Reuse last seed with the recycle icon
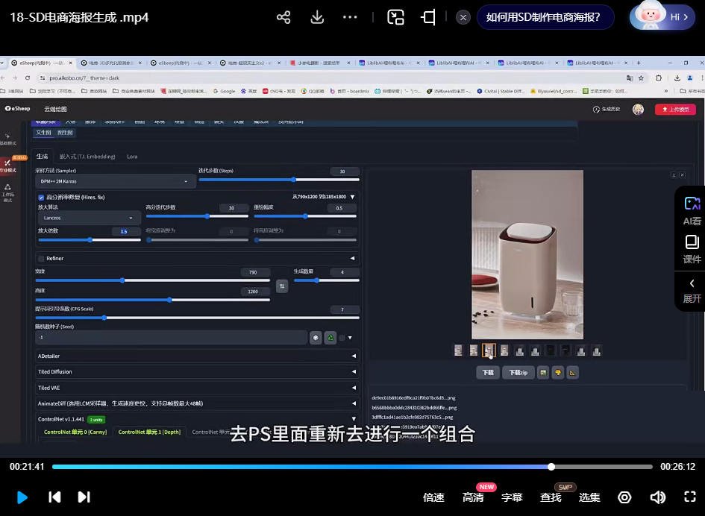The height and width of the screenshot is (516, 705). tap(330, 338)
